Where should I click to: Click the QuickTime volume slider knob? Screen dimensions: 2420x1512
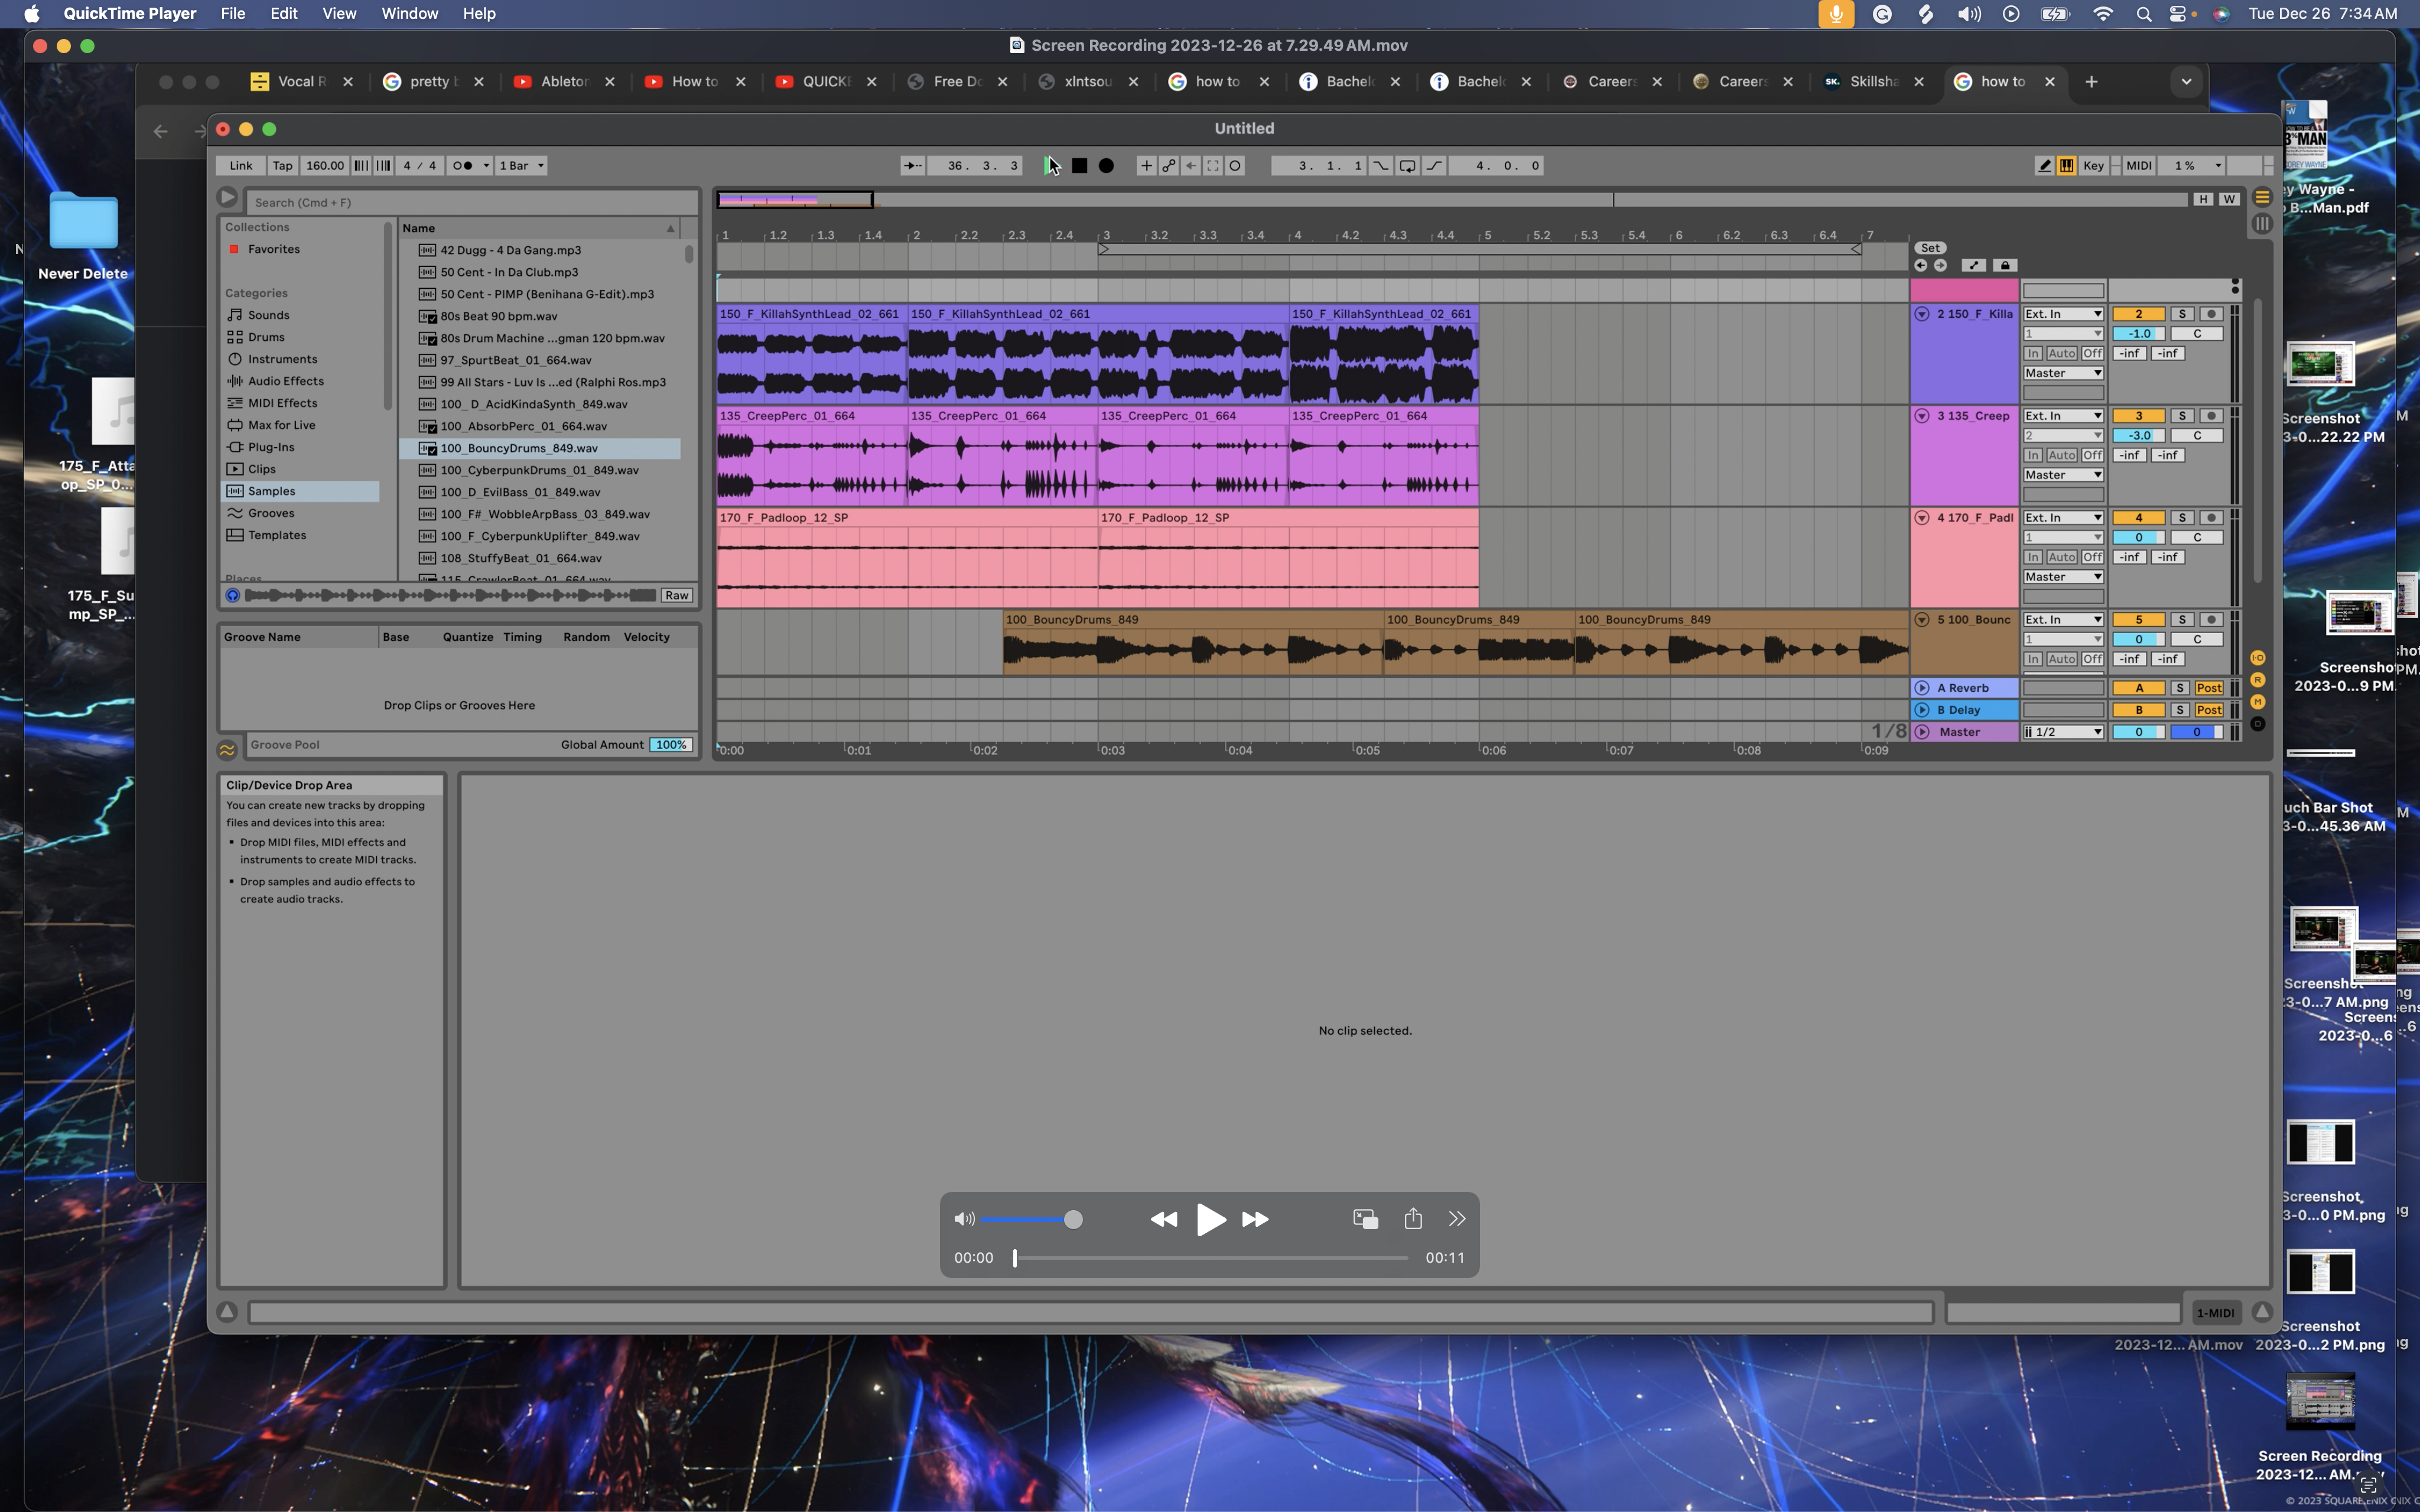click(x=1073, y=1219)
